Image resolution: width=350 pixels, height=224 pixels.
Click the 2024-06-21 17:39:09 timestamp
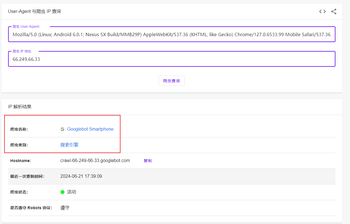(x=81, y=176)
